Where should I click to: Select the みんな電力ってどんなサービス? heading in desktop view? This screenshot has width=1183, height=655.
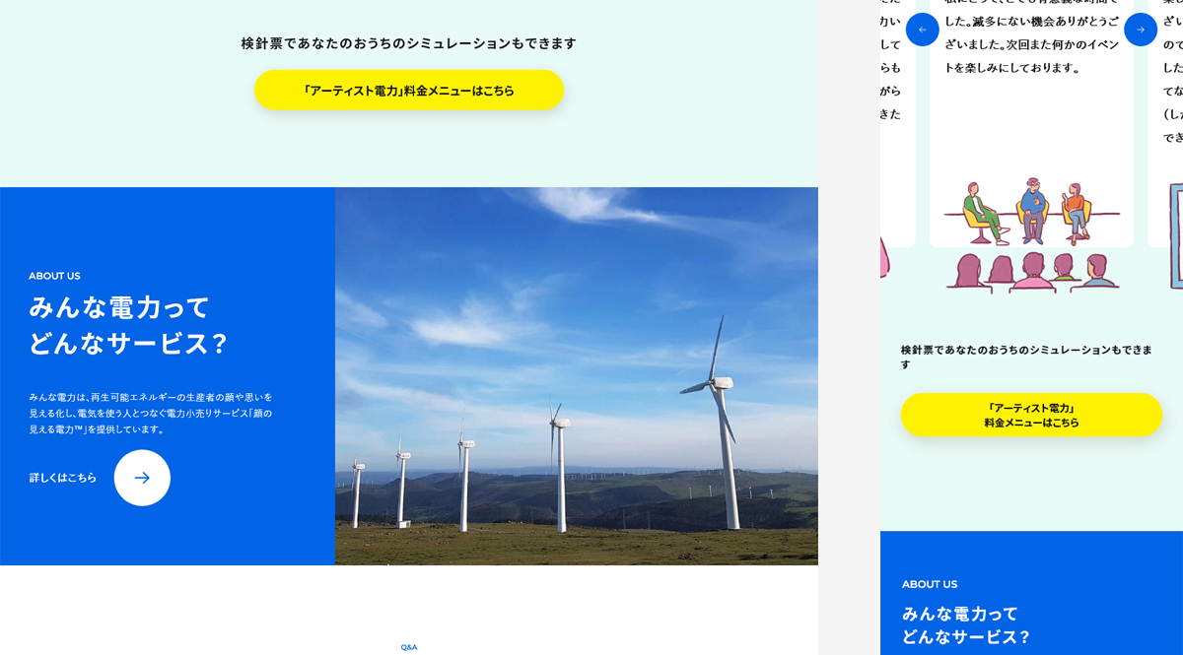click(x=128, y=325)
